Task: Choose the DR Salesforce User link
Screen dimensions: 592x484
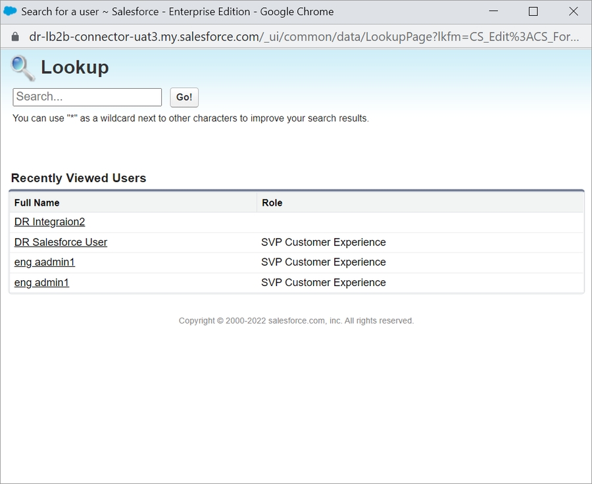Action: 61,242
